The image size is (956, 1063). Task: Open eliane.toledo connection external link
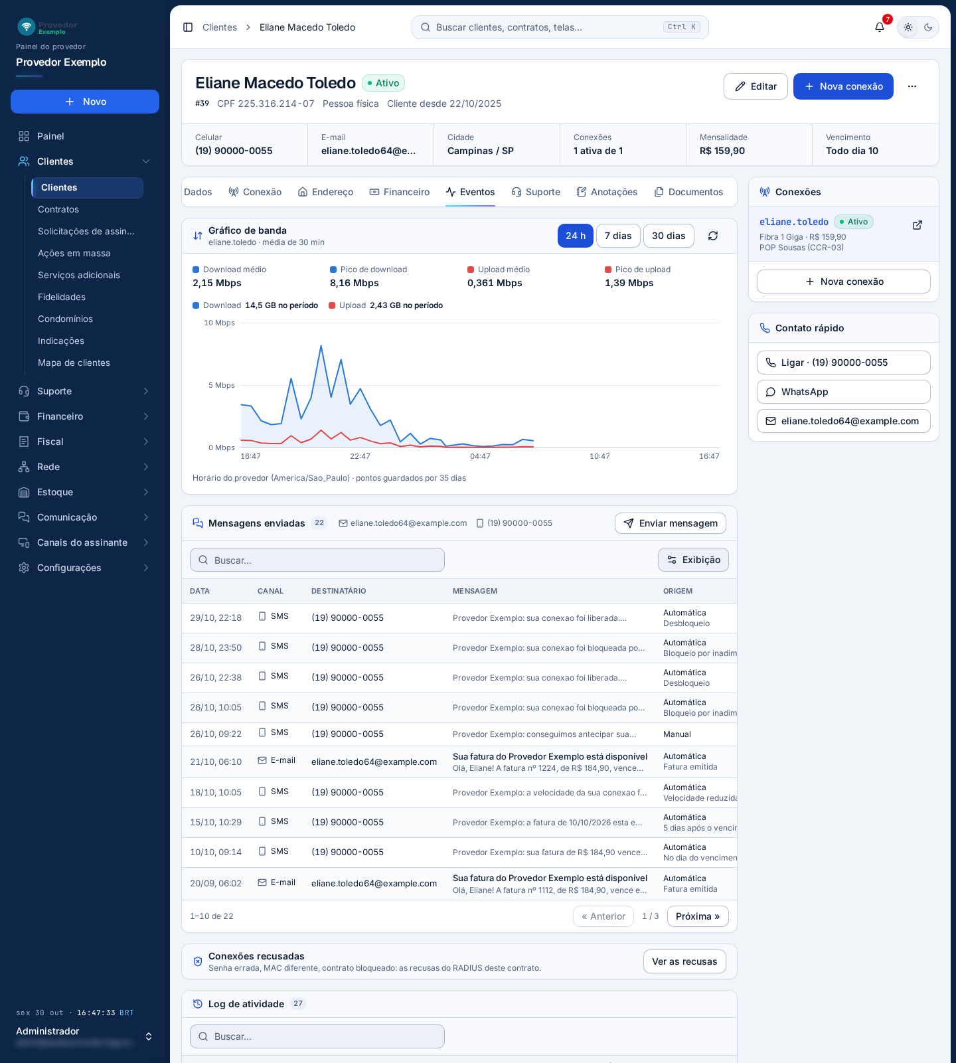(x=917, y=225)
